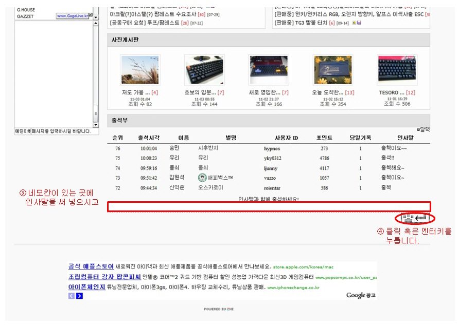Screen dimensions: 458x326
Task: Click user ID ljunny in attendance table
Action: pyautogui.click(x=271, y=168)
